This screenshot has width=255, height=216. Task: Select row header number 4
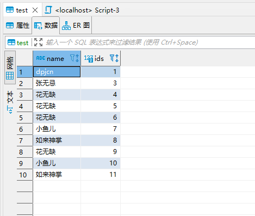tap(25, 106)
